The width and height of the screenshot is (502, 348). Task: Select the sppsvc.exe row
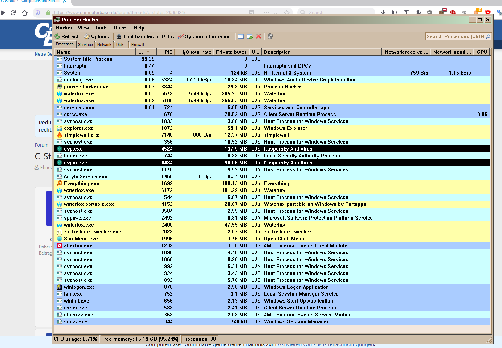pos(272,218)
